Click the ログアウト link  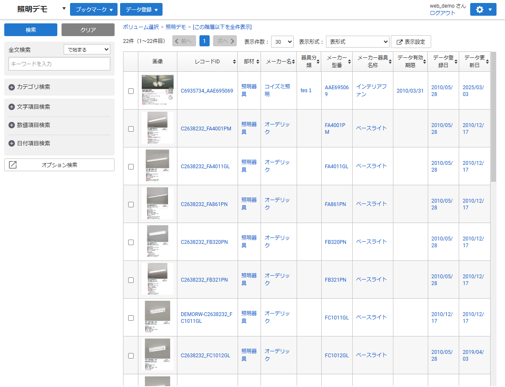pos(443,13)
